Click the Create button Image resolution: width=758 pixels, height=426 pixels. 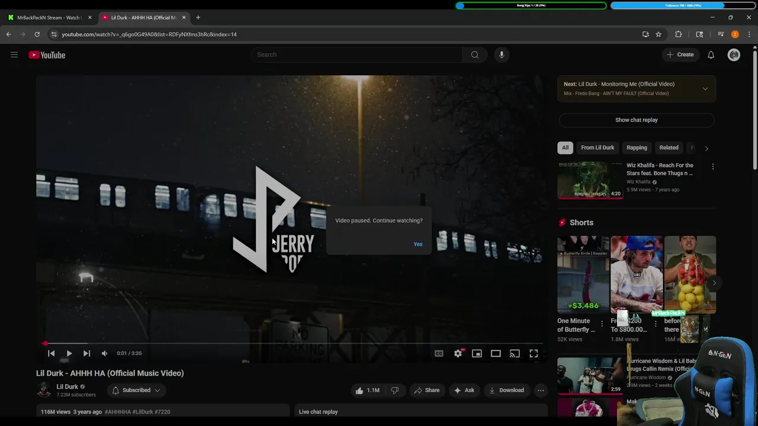point(680,54)
